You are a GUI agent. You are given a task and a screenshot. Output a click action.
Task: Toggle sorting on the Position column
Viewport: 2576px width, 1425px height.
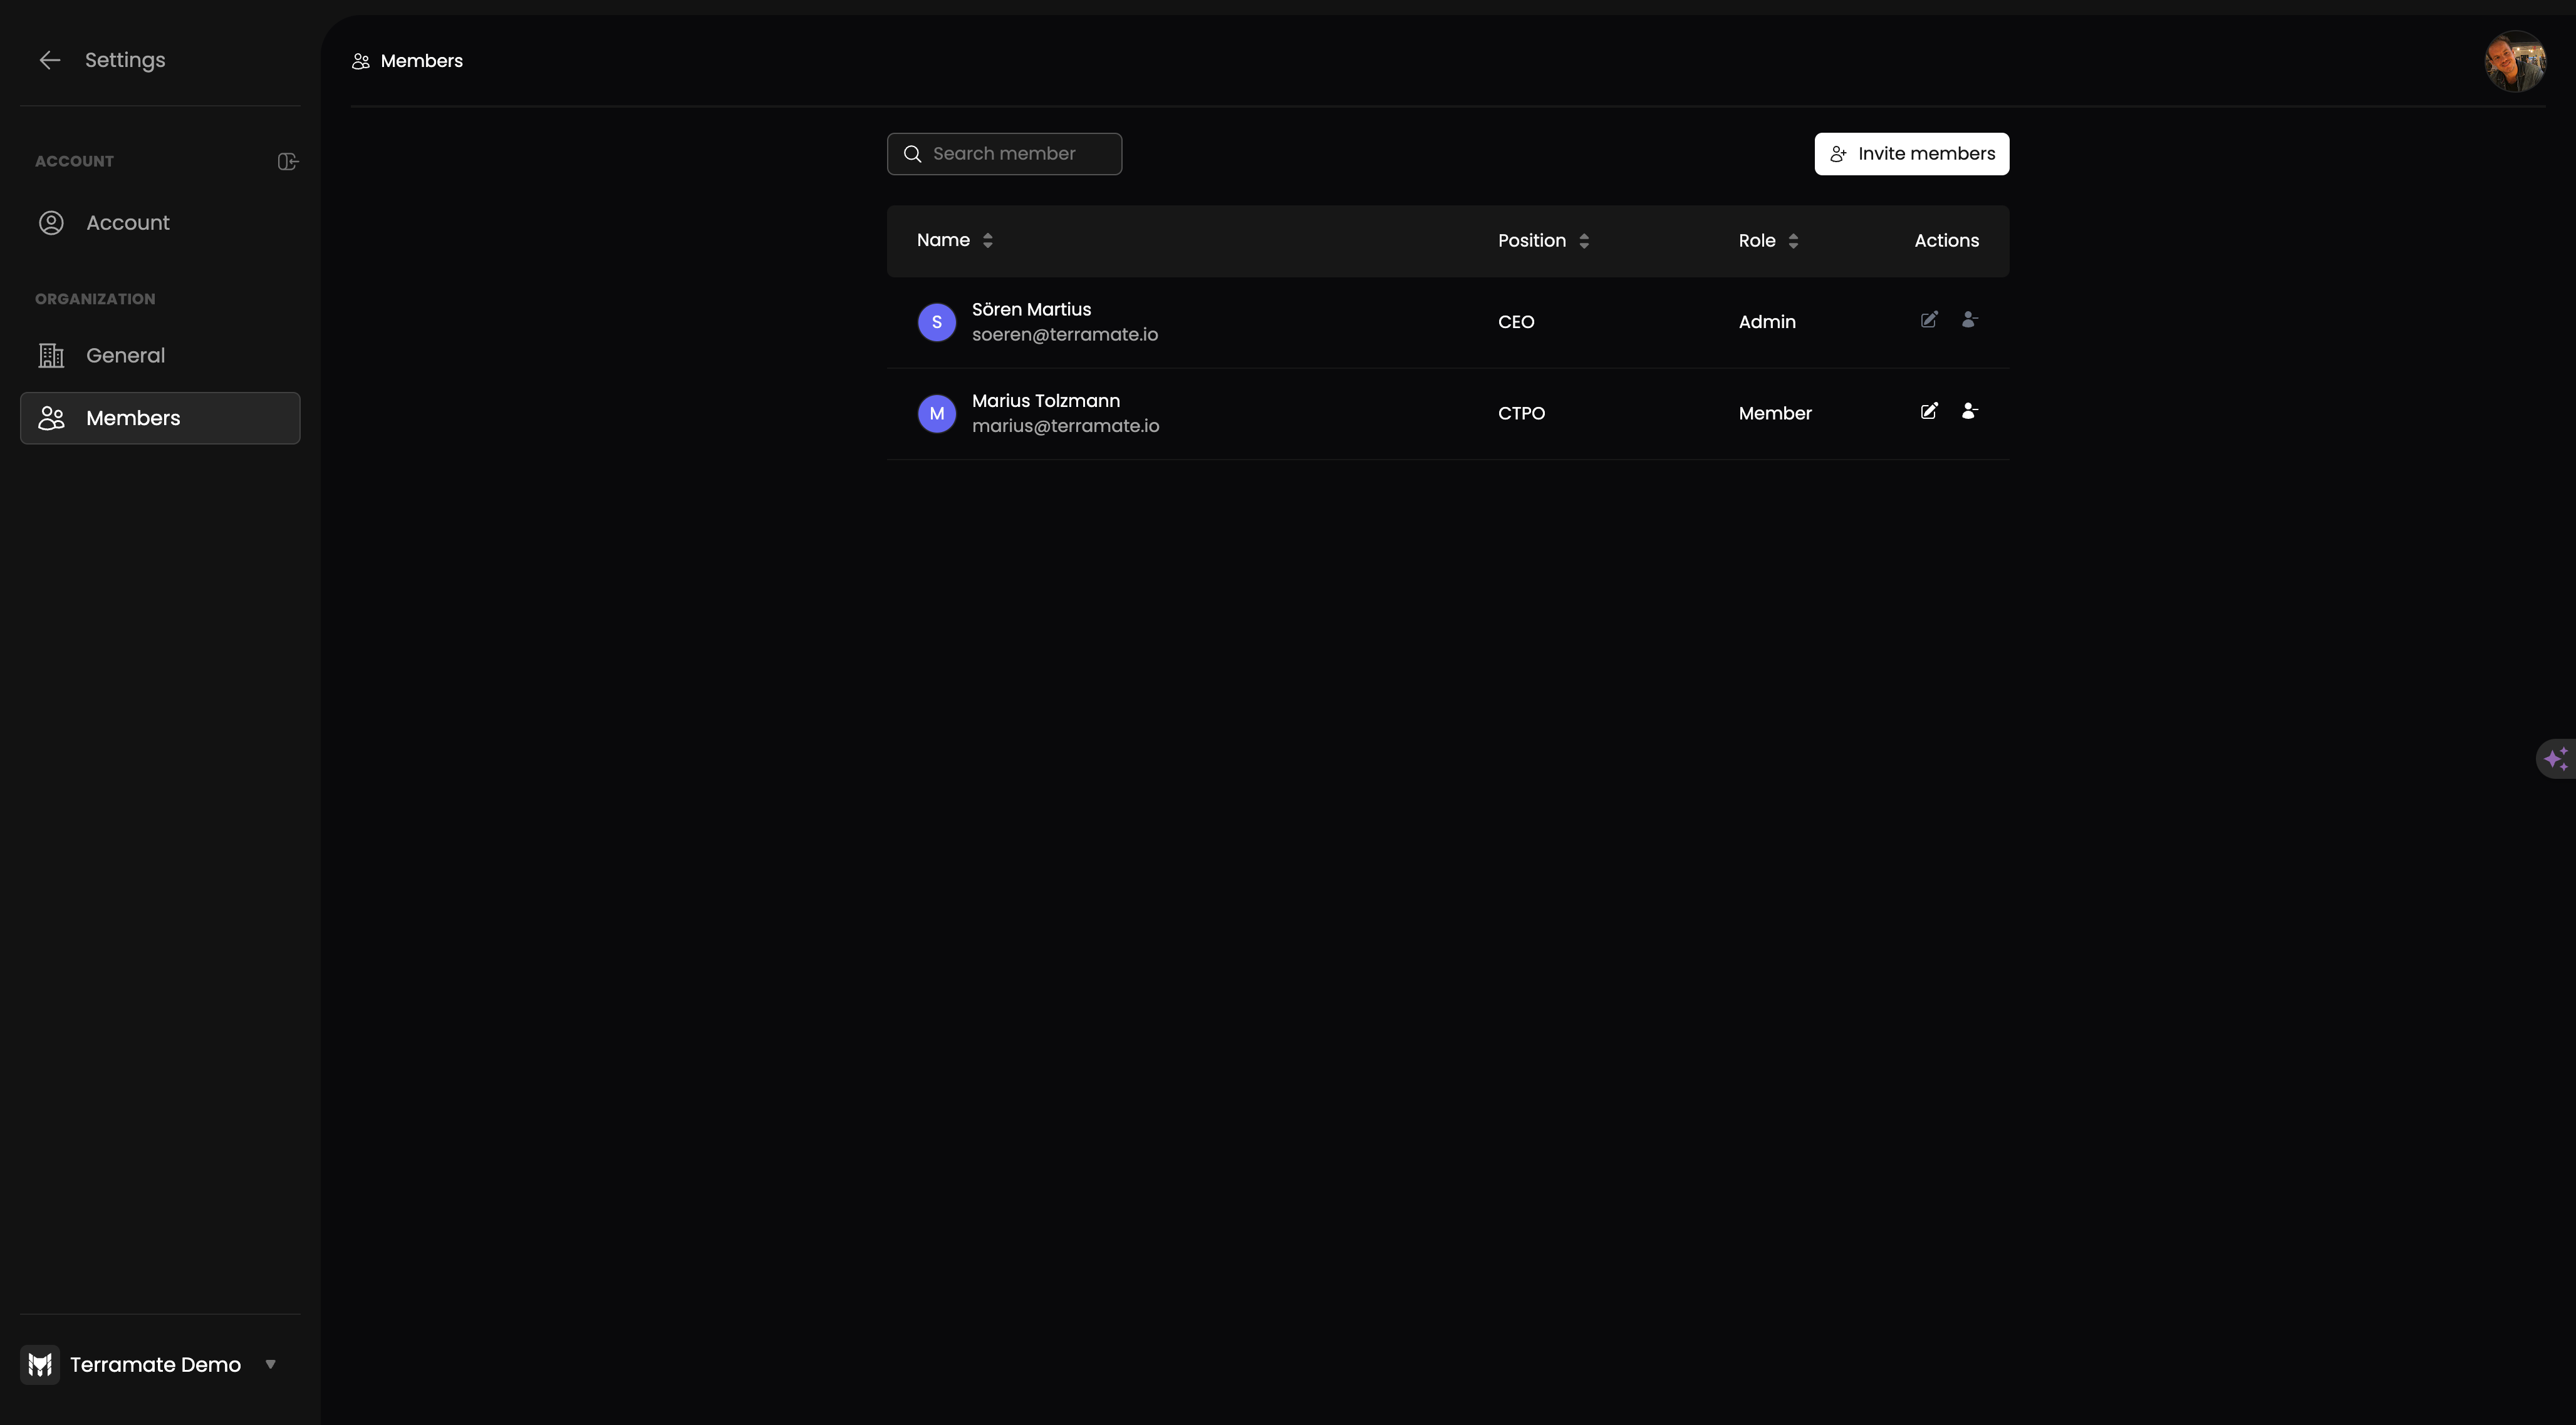coord(1584,240)
